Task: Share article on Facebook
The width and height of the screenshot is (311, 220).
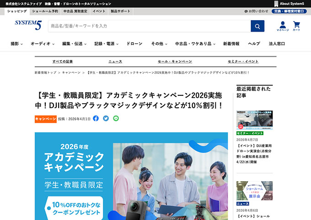Action: 96,118
